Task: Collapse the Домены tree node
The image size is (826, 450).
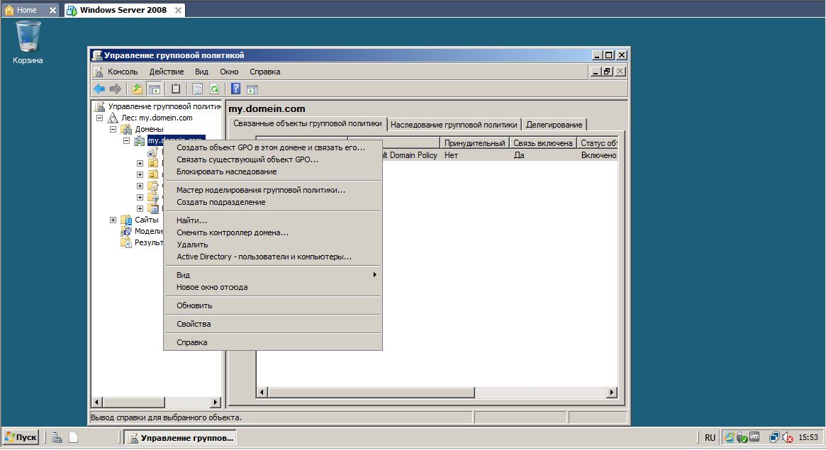Action: coord(113,129)
